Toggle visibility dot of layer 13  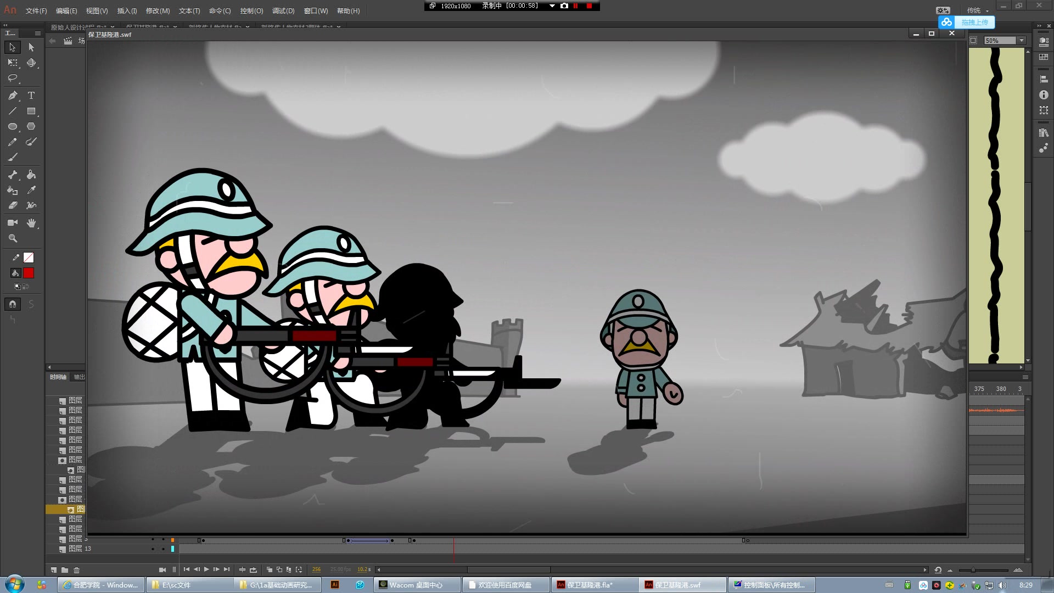[153, 549]
